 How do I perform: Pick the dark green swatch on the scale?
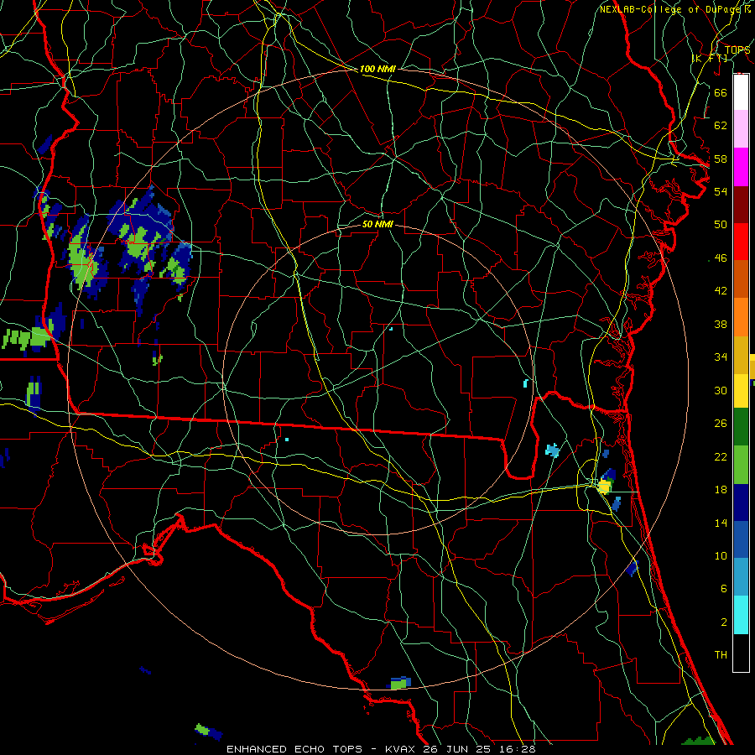pyautogui.click(x=741, y=427)
